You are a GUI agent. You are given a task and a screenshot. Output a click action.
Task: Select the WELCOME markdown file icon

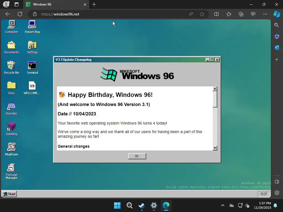pos(32,88)
